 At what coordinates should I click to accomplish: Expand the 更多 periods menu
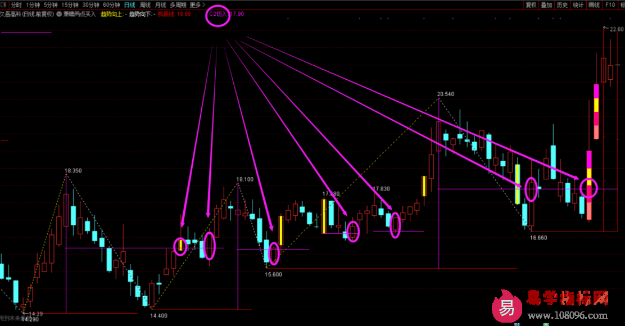click(x=197, y=4)
